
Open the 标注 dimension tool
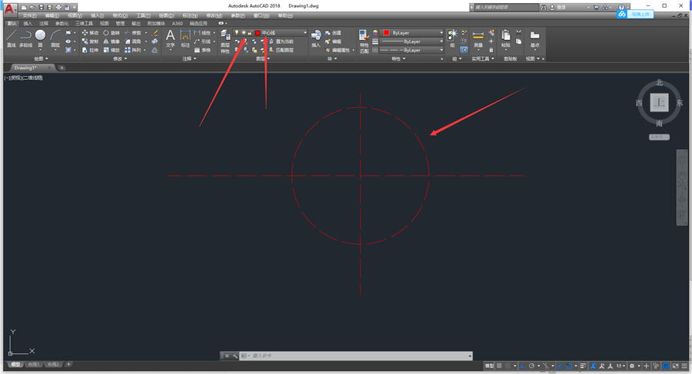(185, 39)
